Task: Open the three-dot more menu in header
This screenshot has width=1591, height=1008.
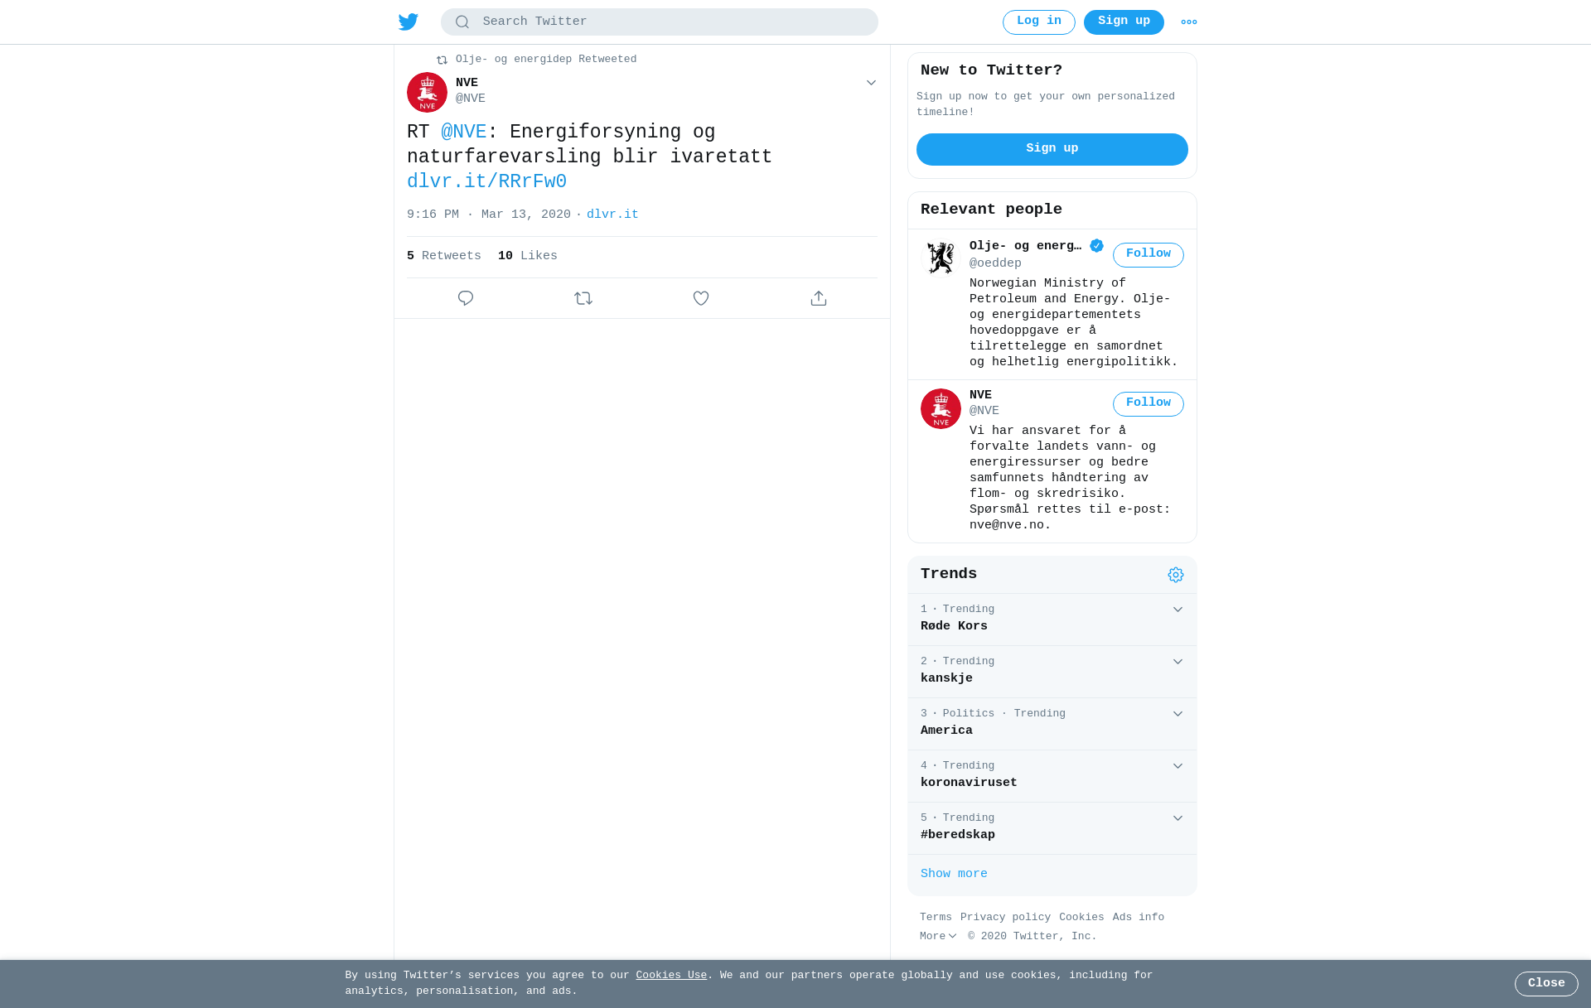Action: (x=1189, y=22)
